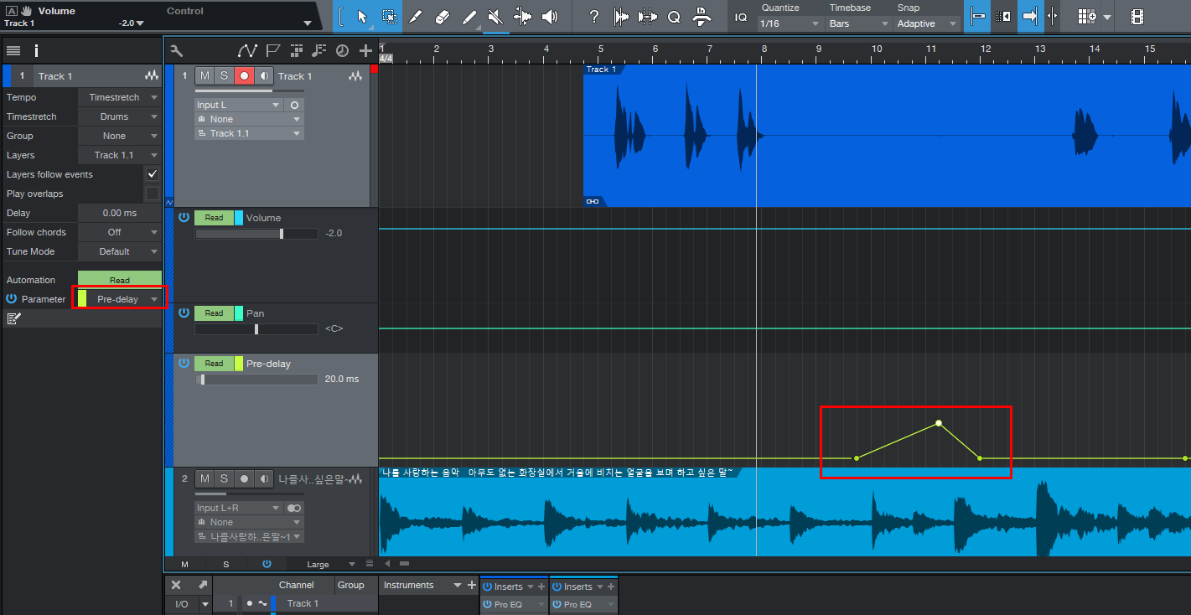Open the track list hamburger icon
1191x615 pixels.
tap(13, 50)
